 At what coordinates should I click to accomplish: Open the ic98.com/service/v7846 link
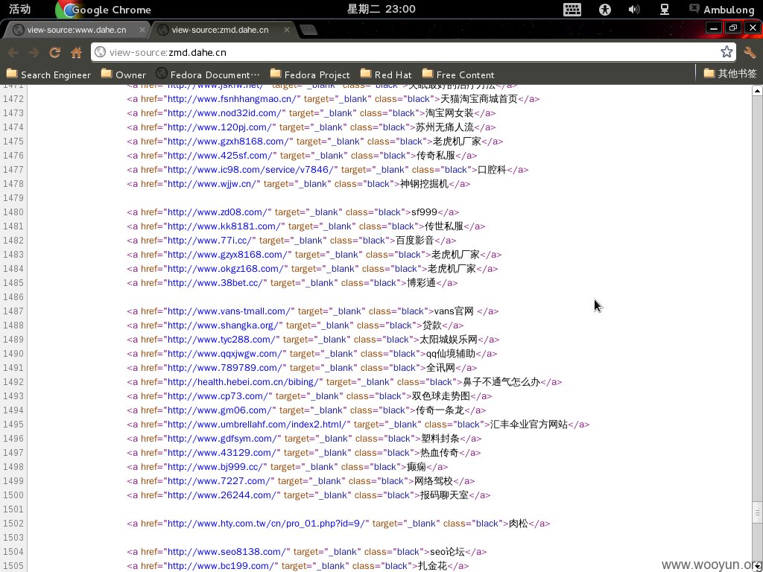pyautogui.click(x=251, y=169)
